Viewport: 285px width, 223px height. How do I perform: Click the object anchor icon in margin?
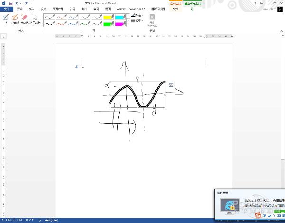76,67
